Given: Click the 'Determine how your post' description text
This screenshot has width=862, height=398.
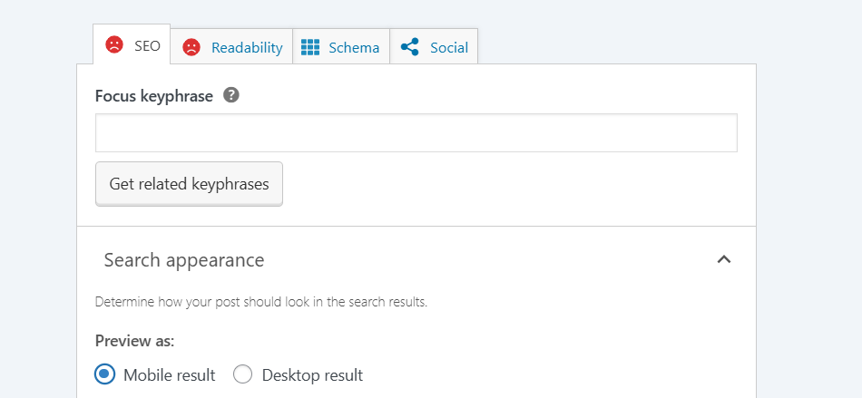Looking at the screenshot, I should (x=261, y=303).
